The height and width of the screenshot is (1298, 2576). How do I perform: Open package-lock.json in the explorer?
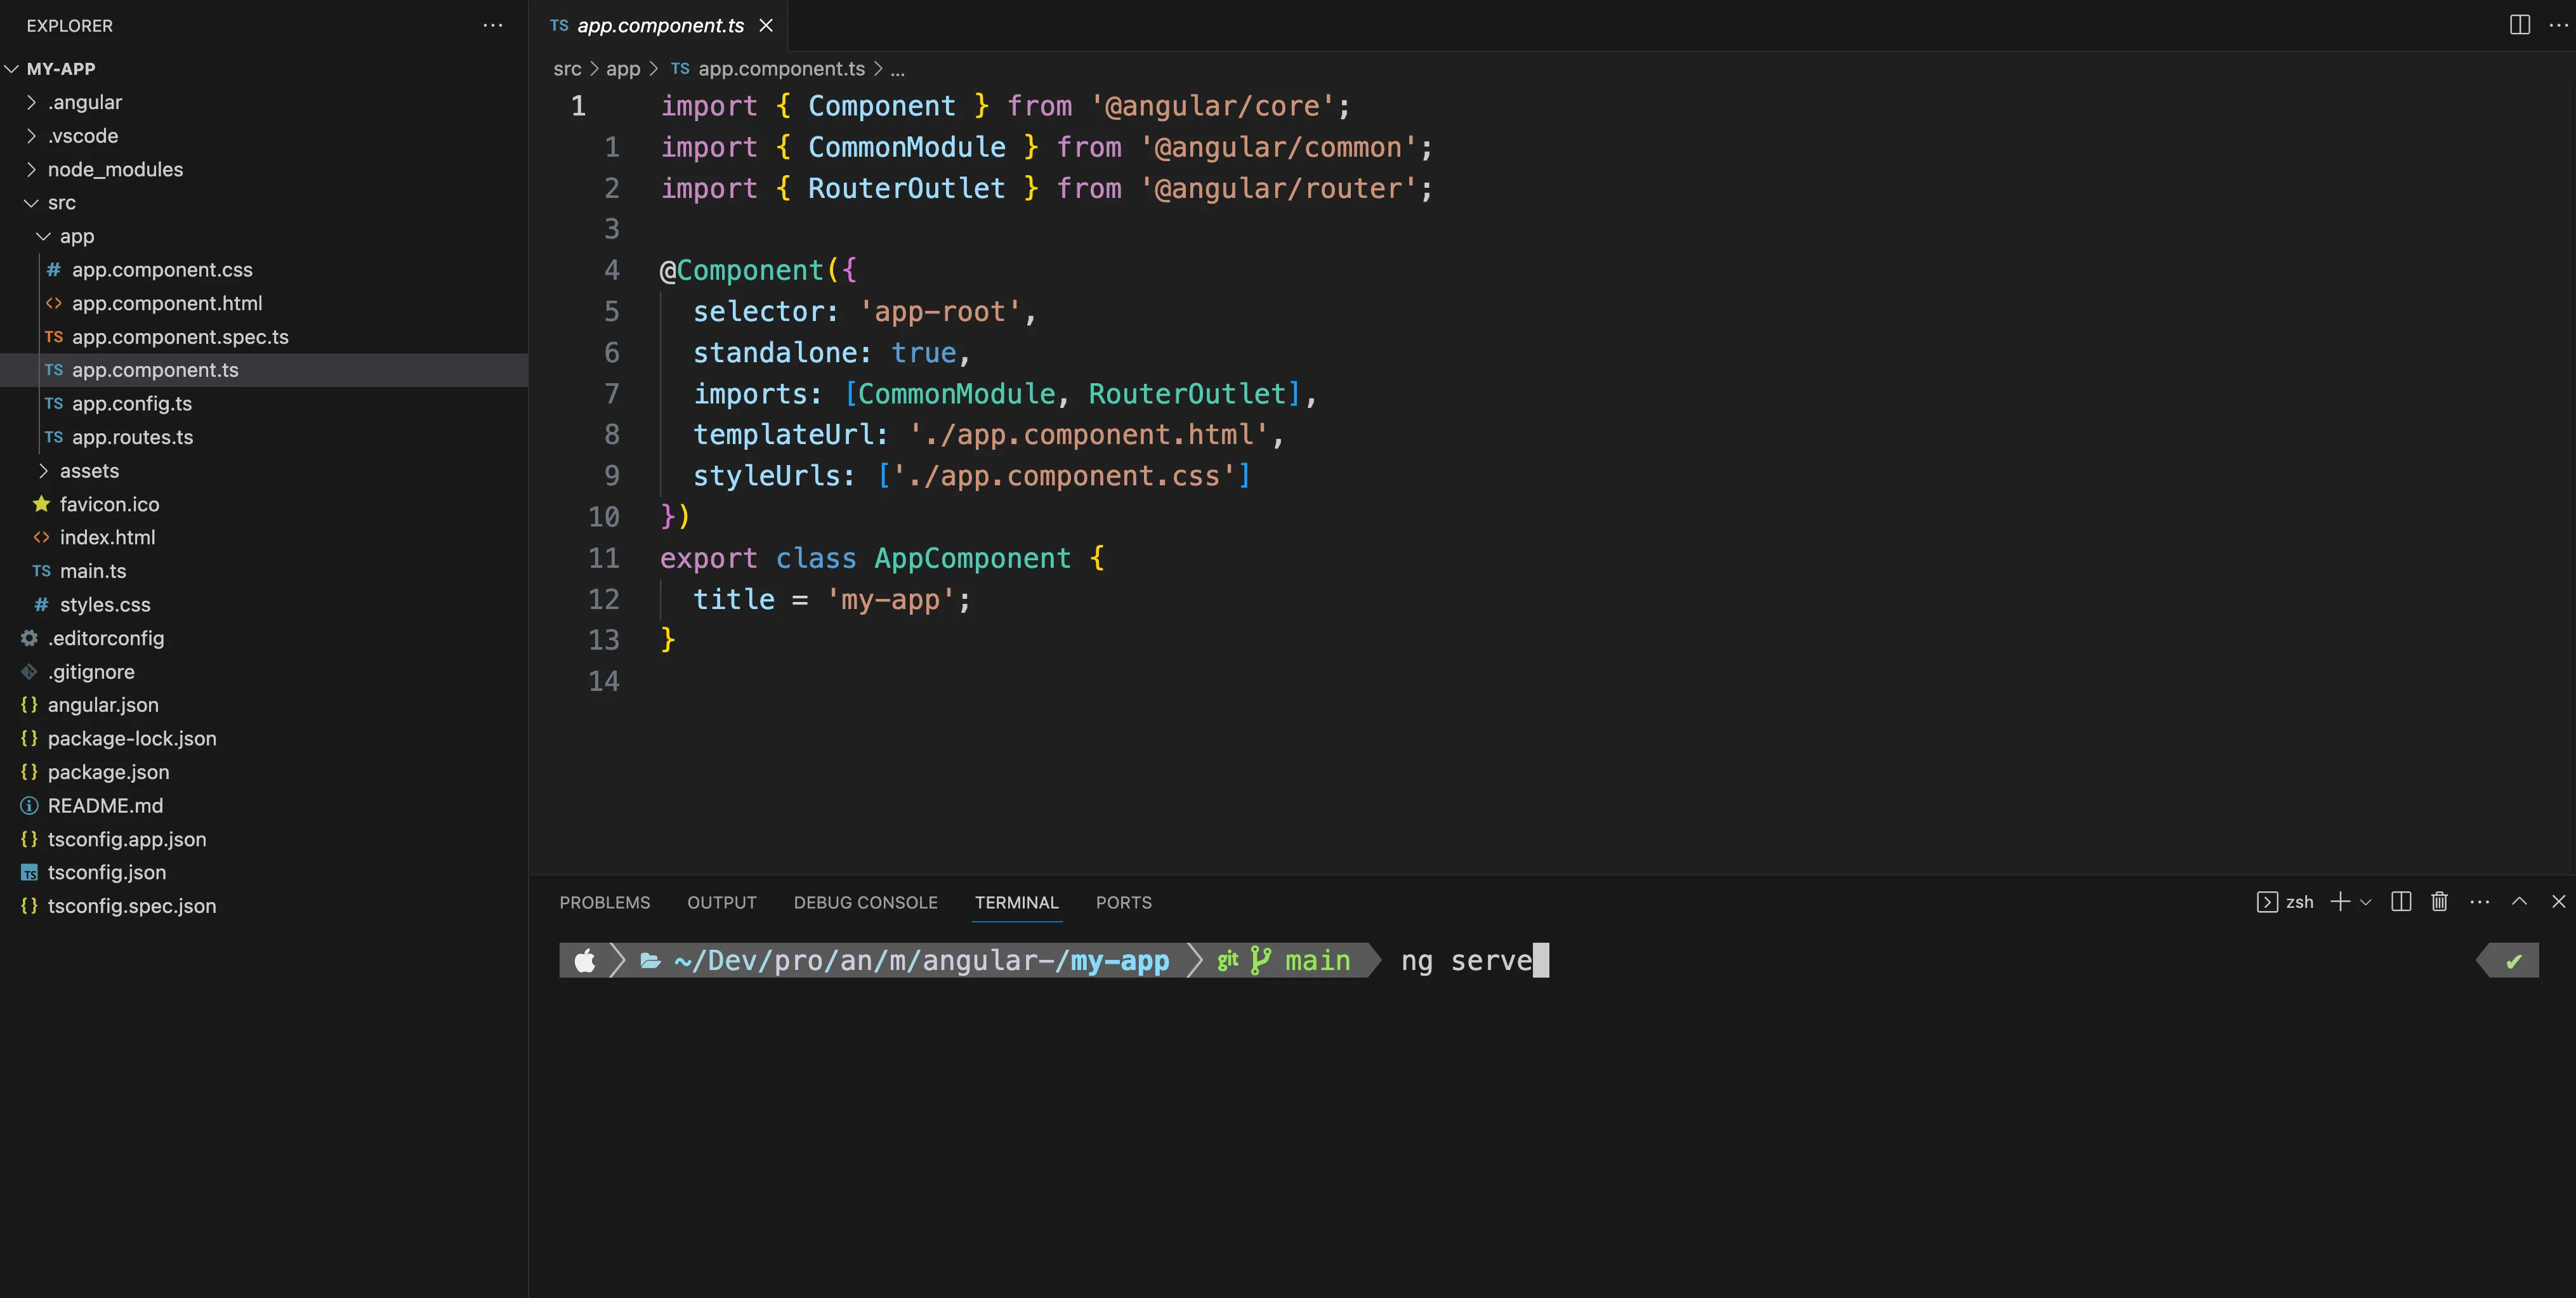[131, 739]
